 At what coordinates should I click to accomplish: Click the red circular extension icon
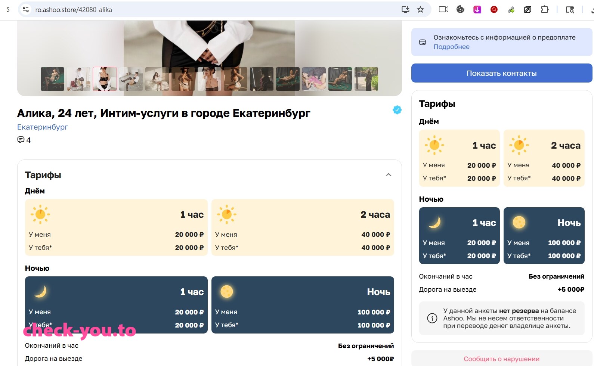(x=494, y=9)
